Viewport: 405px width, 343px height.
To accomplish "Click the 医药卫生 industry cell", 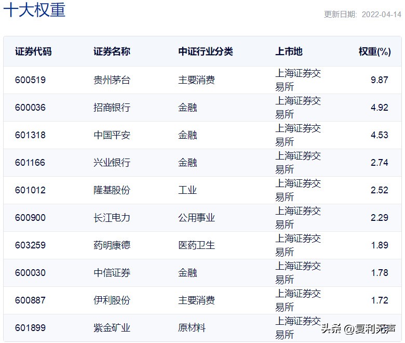I will coord(197,245).
